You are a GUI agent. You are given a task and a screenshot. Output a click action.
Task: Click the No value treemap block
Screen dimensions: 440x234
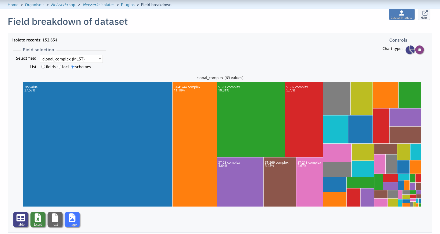pos(98,144)
